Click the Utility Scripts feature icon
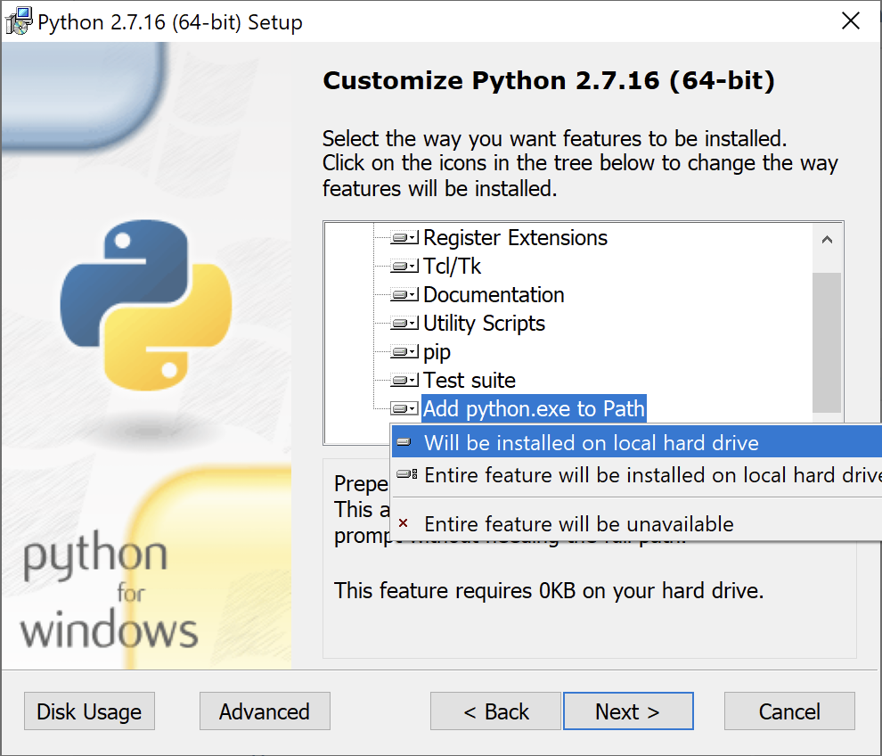 [x=402, y=323]
